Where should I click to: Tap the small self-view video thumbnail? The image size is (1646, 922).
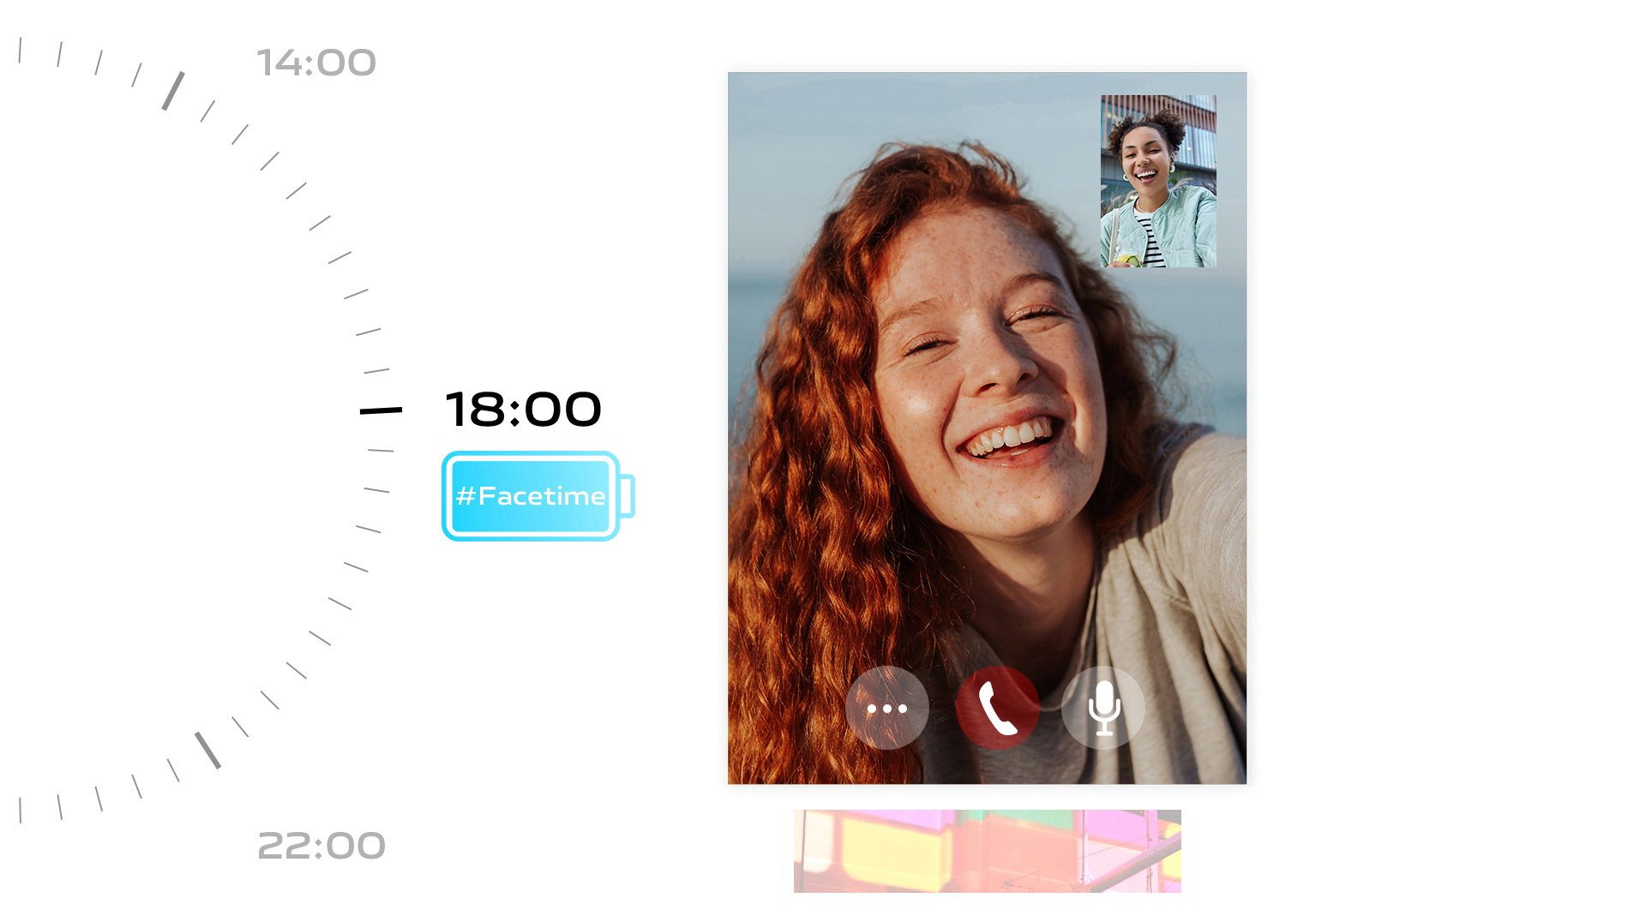point(1158,181)
